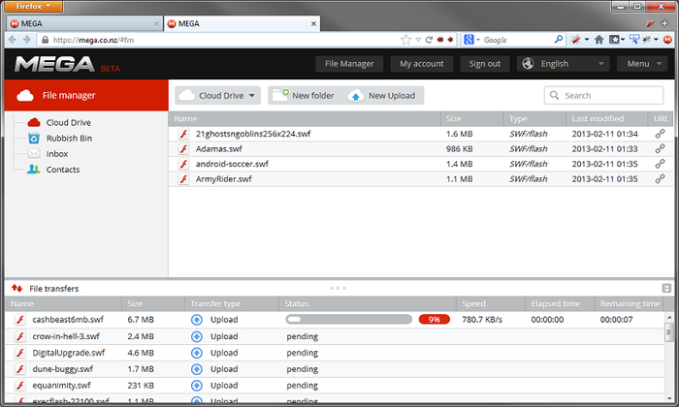Click the Firefox home icon in toolbar
The height and width of the screenshot is (407, 679).
coord(598,40)
